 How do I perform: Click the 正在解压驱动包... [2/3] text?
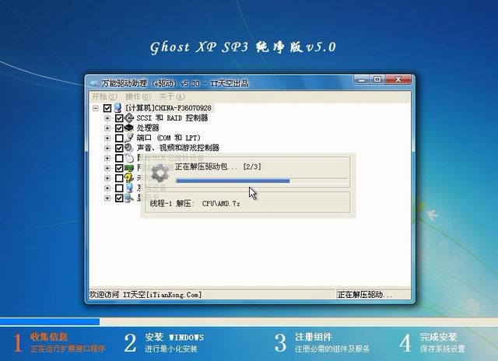[218, 166]
